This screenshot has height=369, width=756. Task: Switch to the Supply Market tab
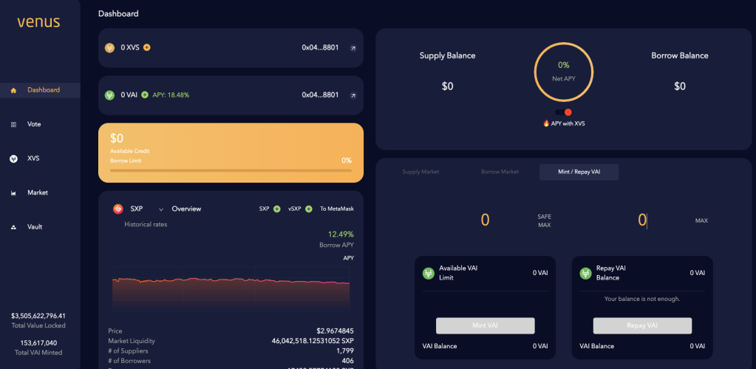coord(421,172)
